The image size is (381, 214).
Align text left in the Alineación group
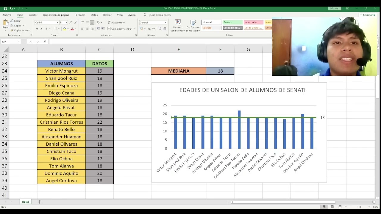[83, 29]
